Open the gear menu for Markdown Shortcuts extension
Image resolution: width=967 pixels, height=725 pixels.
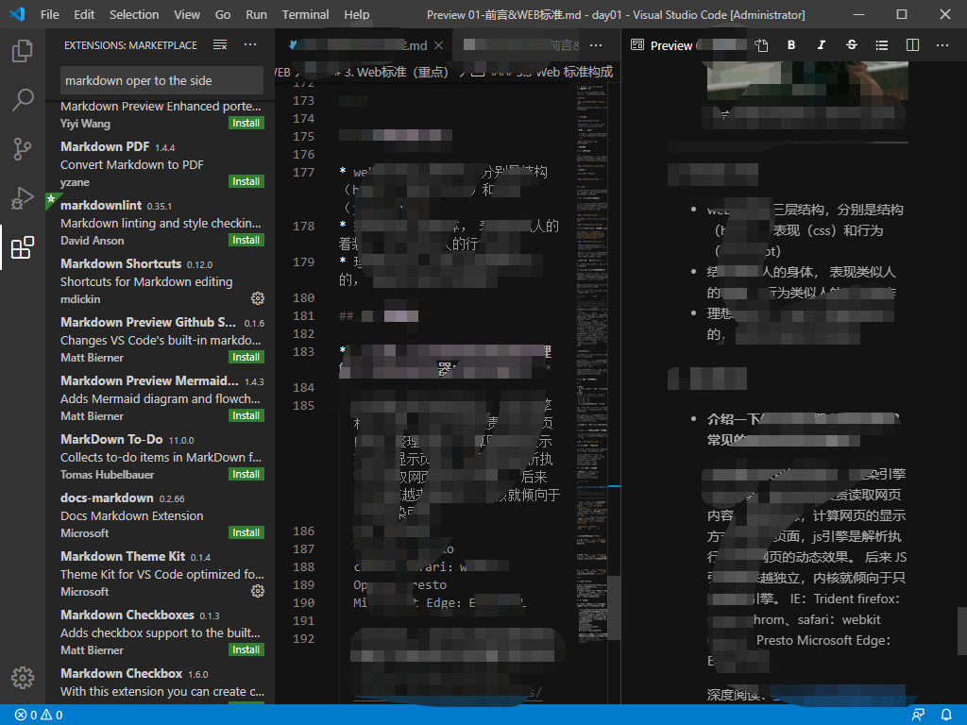click(255, 298)
